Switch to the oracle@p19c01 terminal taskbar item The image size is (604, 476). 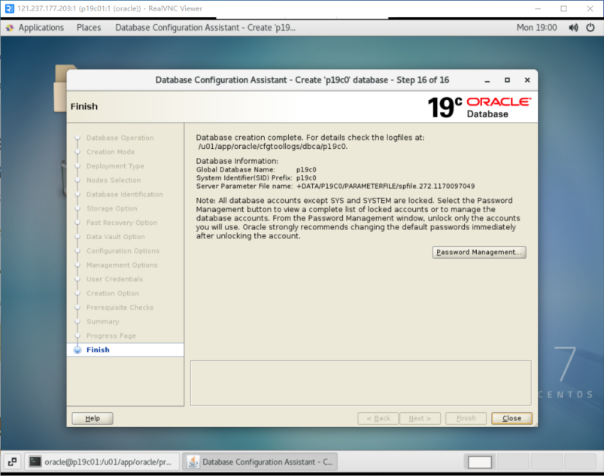point(102,462)
